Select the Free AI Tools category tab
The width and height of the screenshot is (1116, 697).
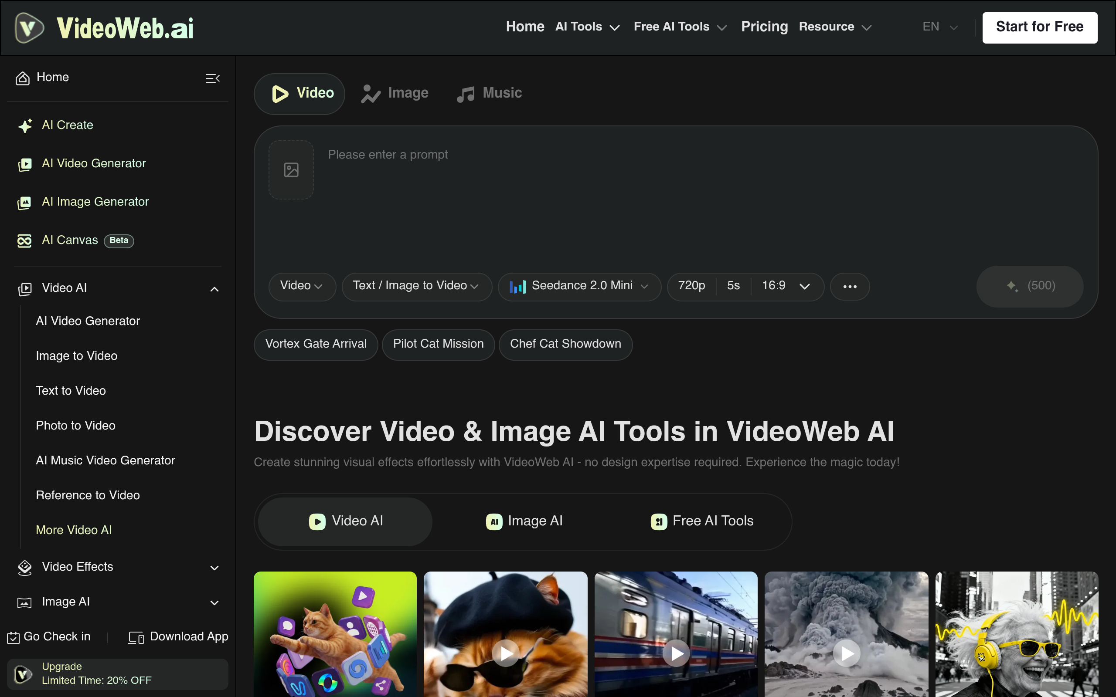click(702, 521)
